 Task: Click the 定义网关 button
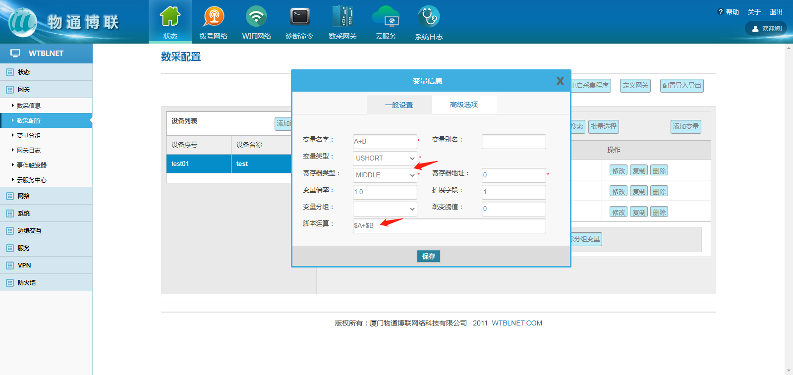pos(635,86)
